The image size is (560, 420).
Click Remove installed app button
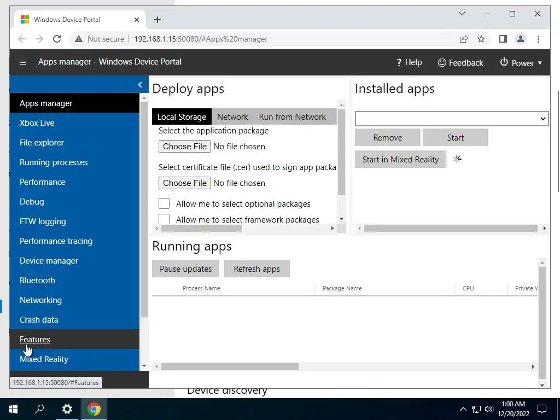388,137
